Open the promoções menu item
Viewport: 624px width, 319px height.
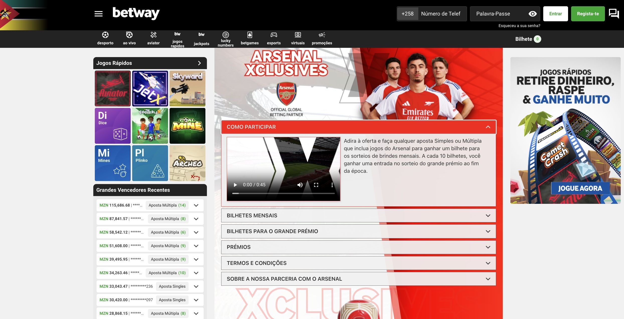[322, 38]
